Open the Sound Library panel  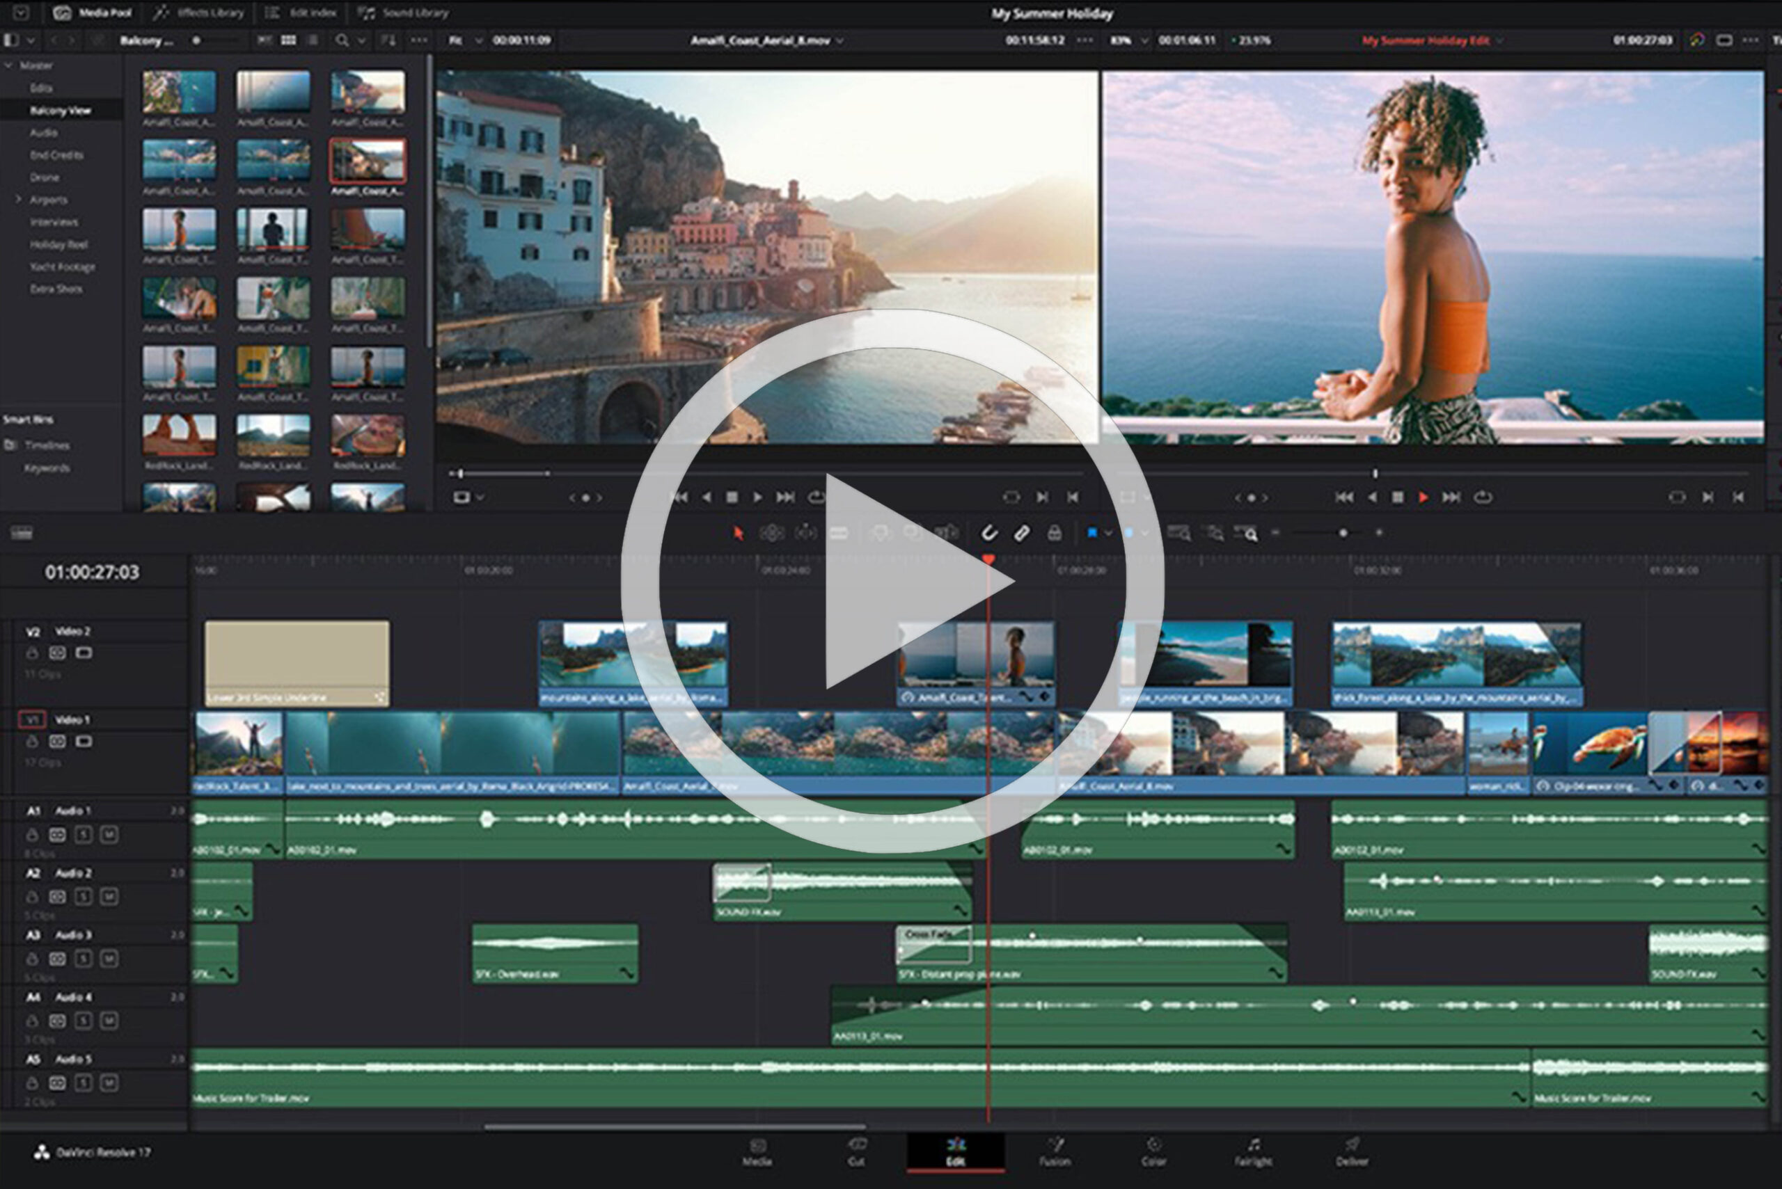coord(404,13)
